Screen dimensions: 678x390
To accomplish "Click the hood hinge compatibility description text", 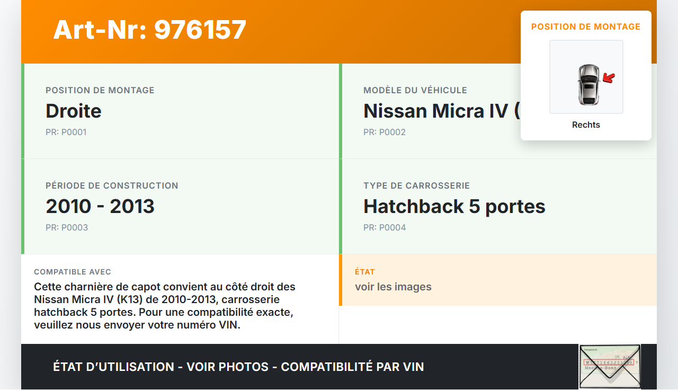I will tap(164, 306).
